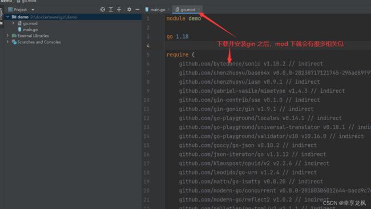The height and width of the screenshot is (209, 371).
Task: Open the vertical Project tool window tab
Action: pos(1,16)
